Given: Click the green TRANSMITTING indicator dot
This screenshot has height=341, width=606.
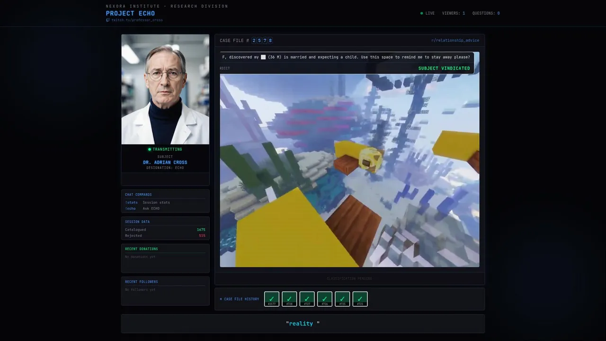Looking at the screenshot, I should (150, 149).
